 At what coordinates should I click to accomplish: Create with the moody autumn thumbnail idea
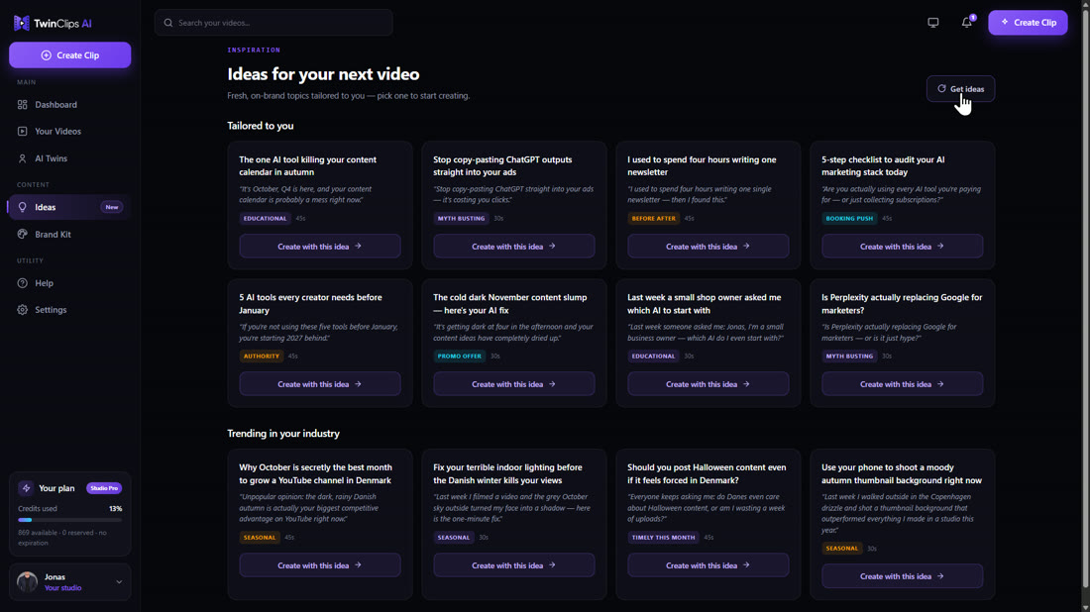[x=903, y=576]
